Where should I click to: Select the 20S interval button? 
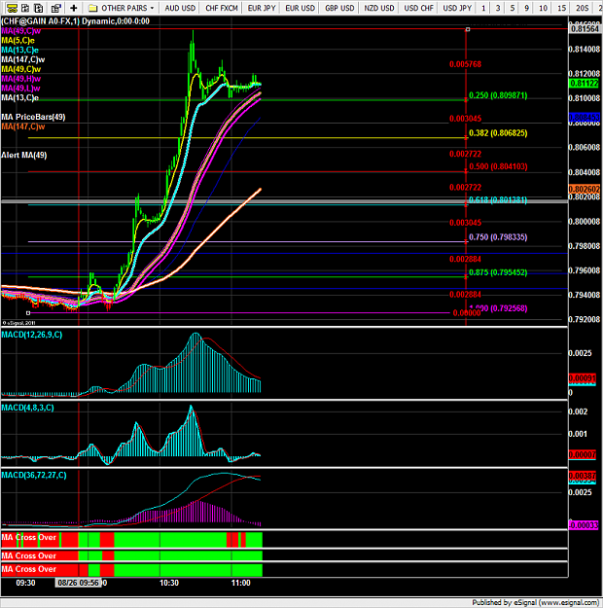coord(582,8)
